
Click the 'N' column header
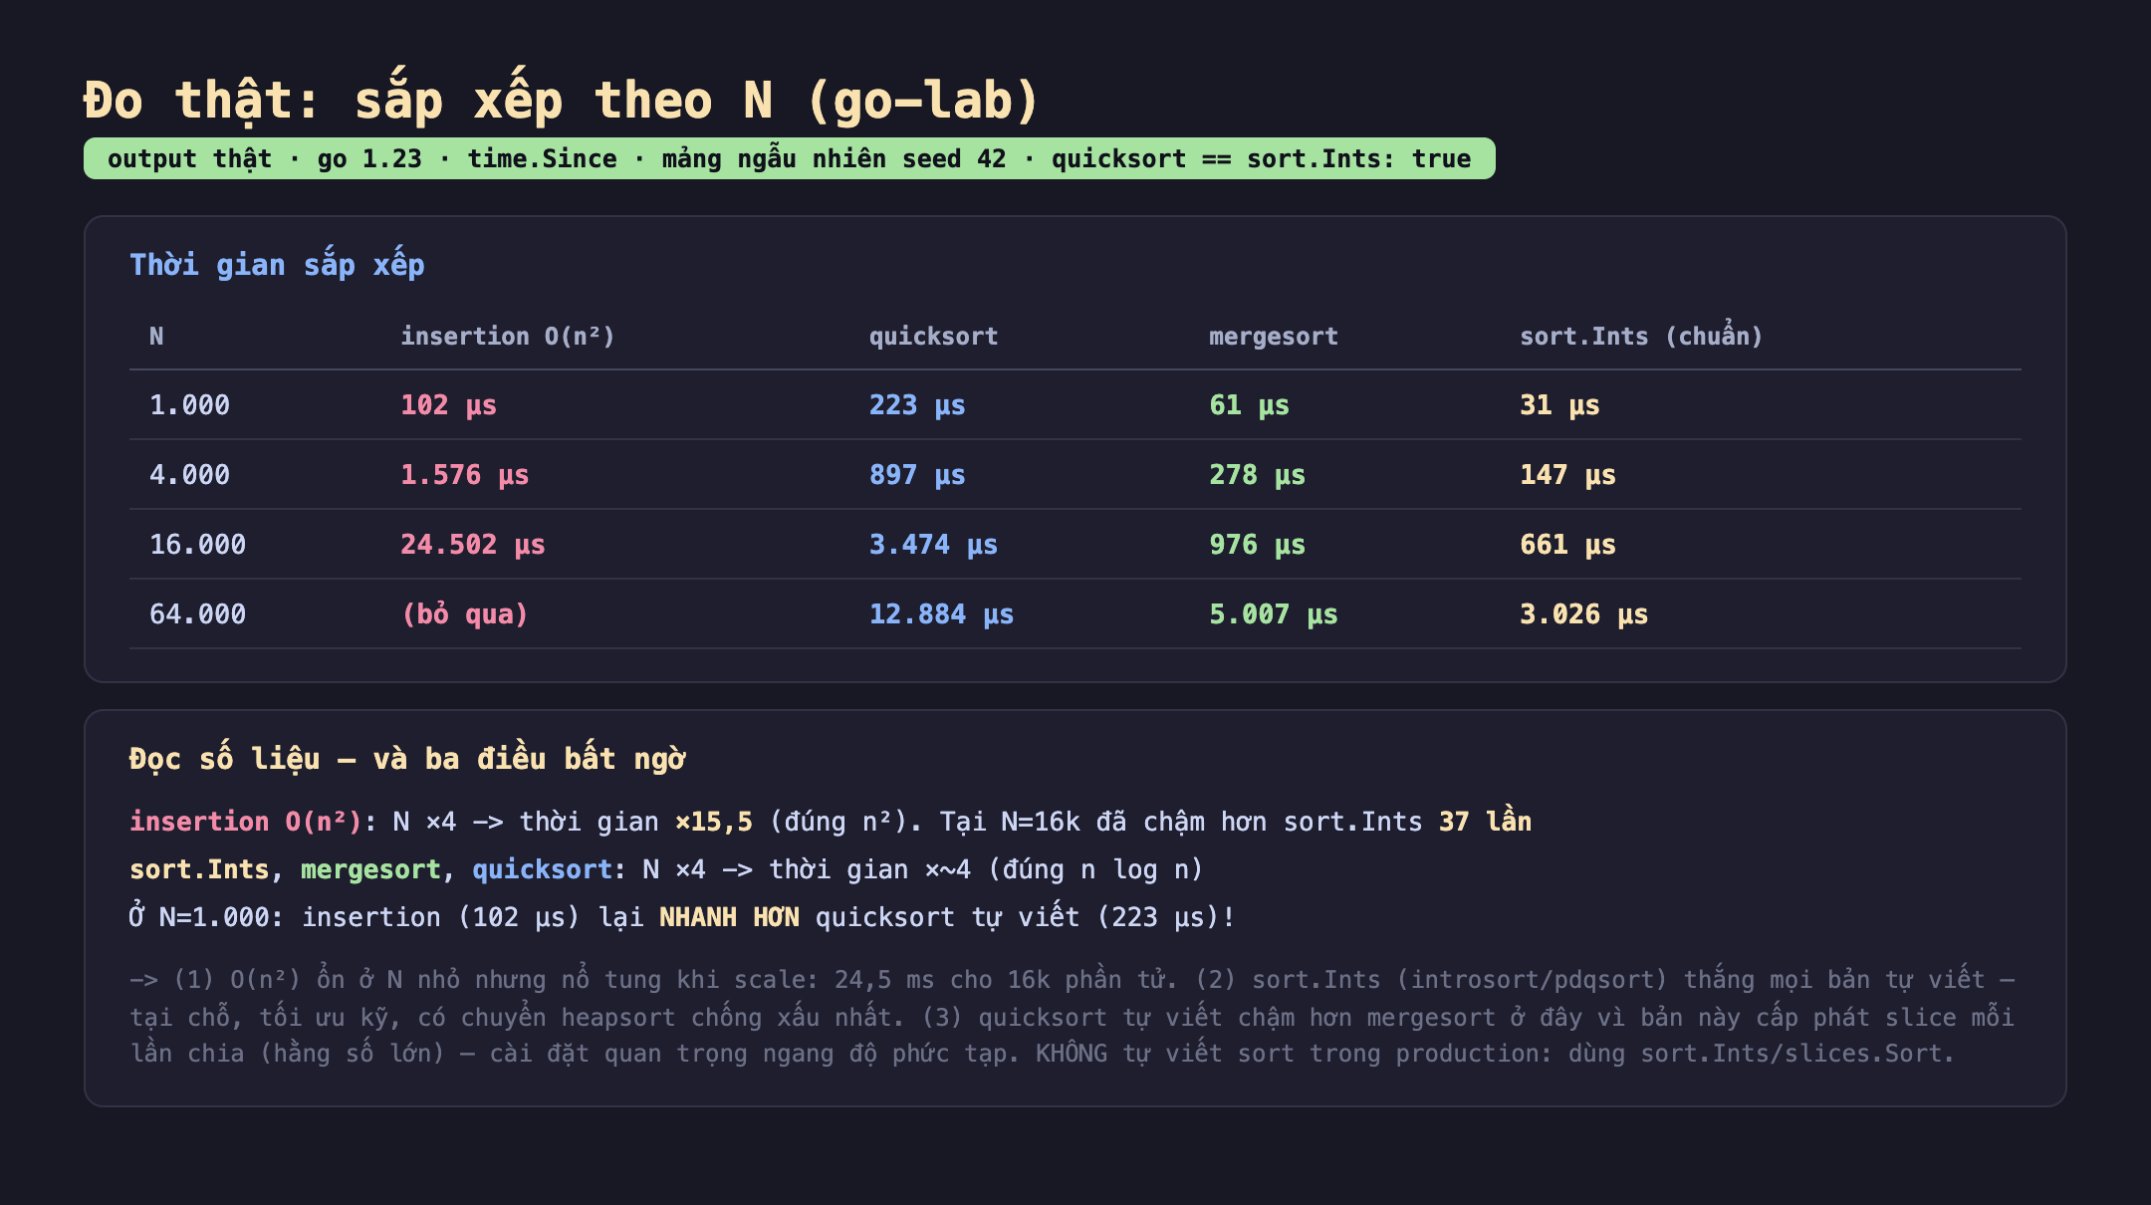[x=156, y=337]
